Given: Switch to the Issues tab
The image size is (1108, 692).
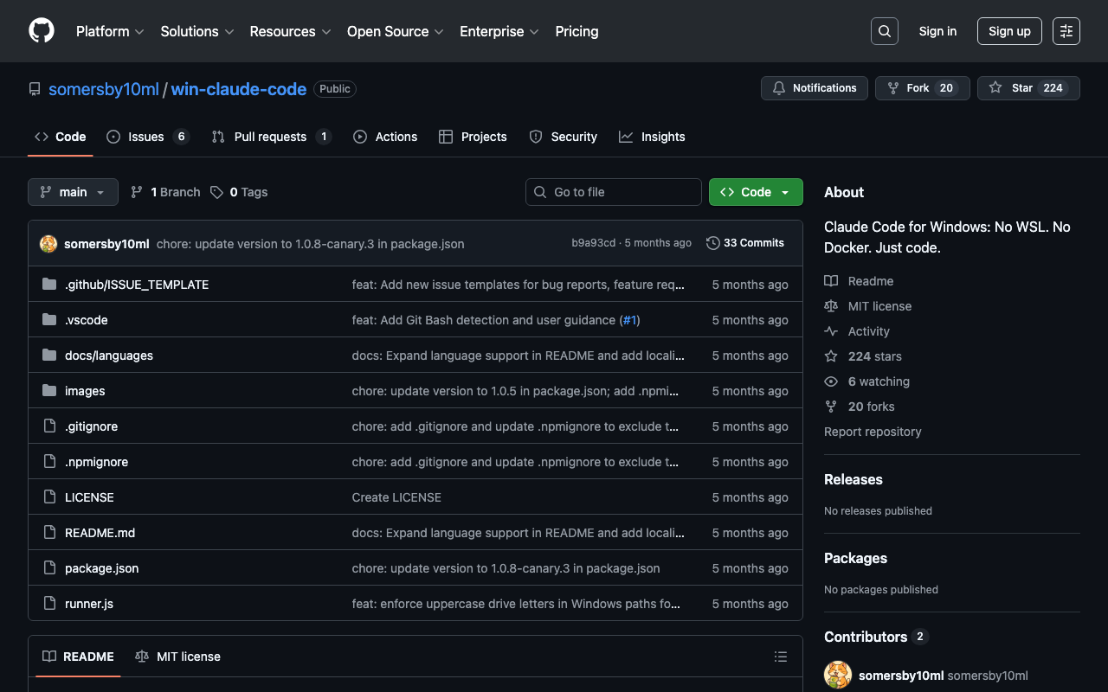Looking at the screenshot, I should tap(146, 137).
